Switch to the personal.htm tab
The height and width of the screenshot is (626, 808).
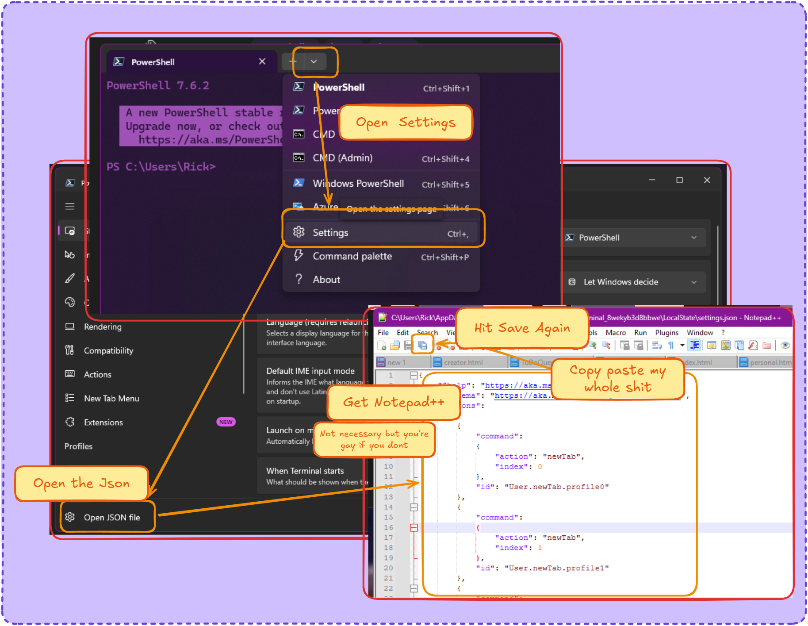[x=765, y=362]
